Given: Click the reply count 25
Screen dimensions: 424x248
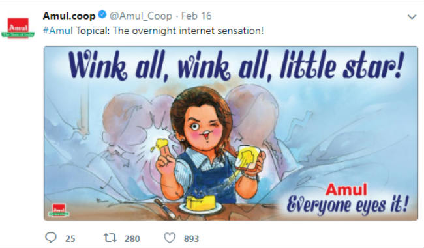Looking at the screenshot, I should click(x=70, y=239).
